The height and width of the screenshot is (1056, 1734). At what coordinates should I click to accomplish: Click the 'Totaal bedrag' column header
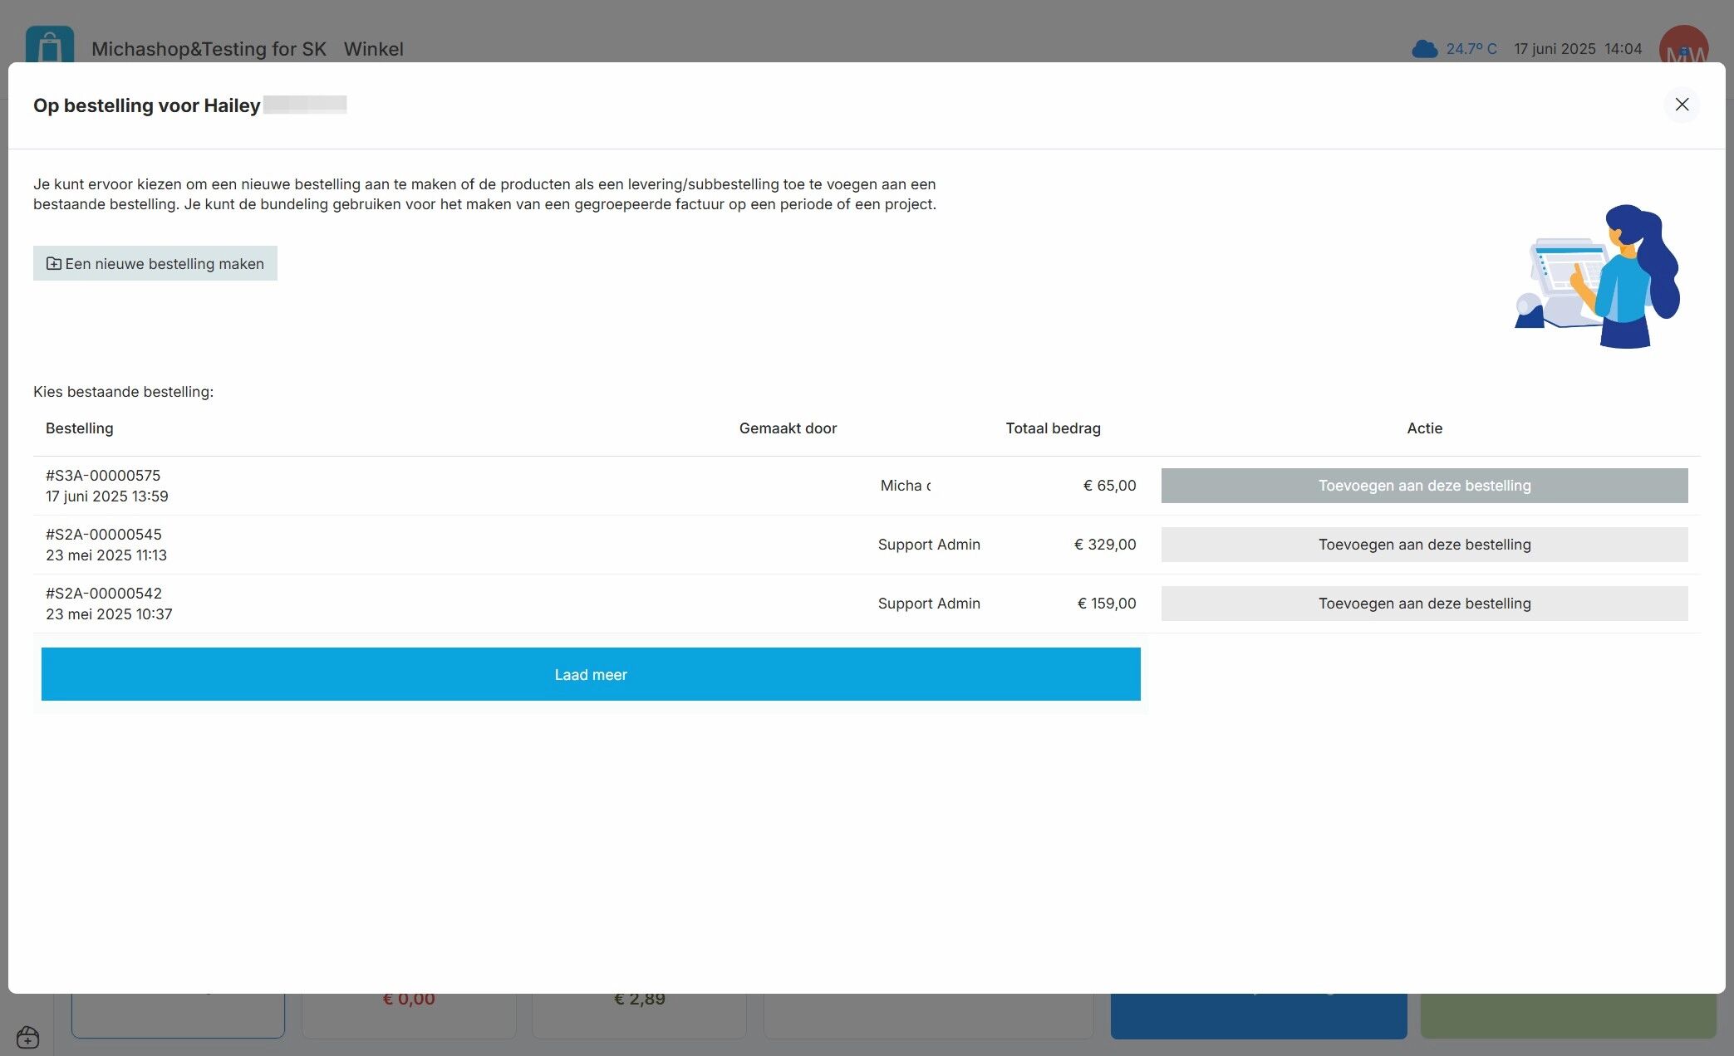click(x=1052, y=428)
